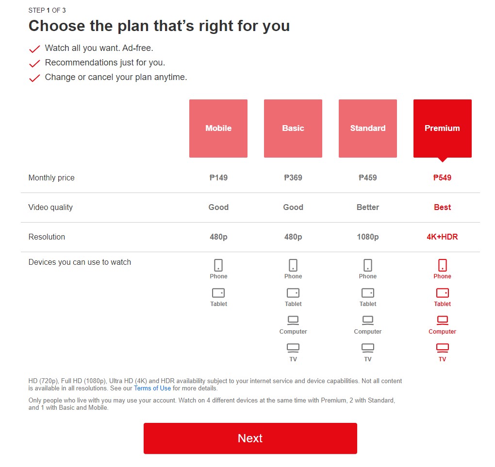Click the Tablet icon under Mobile plan
Screen dimensions: 495x467
tap(218, 293)
